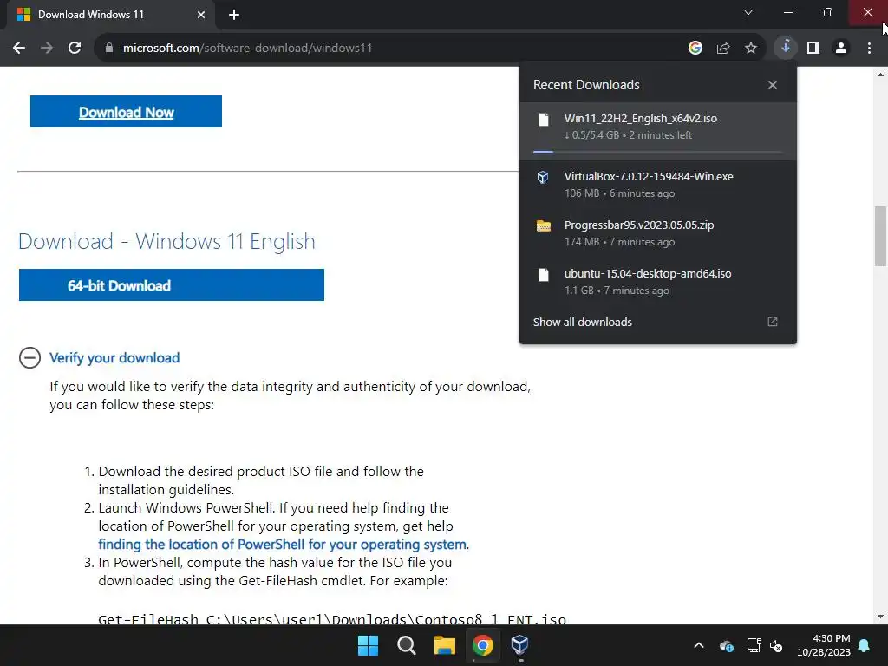Click Show all downloads
The image size is (888, 666).
pos(582,323)
